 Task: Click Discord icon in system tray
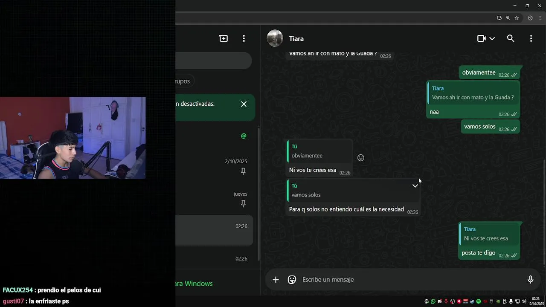pyautogui.click(x=440, y=301)
